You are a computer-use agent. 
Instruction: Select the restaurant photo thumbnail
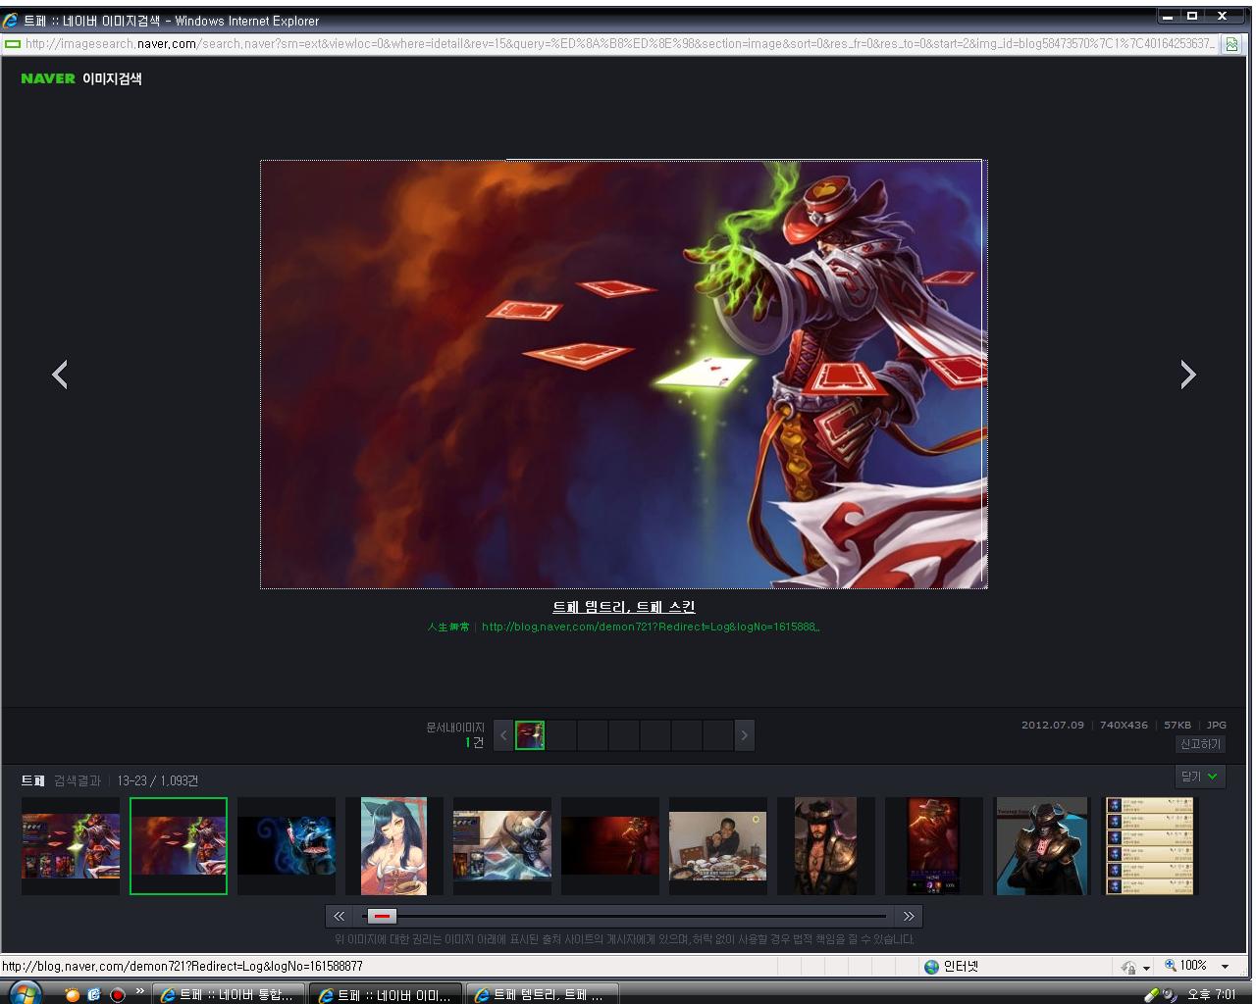pos(718,846)
